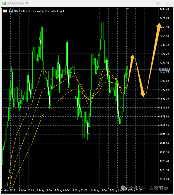Click the 4682.80 price scale label
This screenshot has height=195, width=174.
(x=164, y=108)
